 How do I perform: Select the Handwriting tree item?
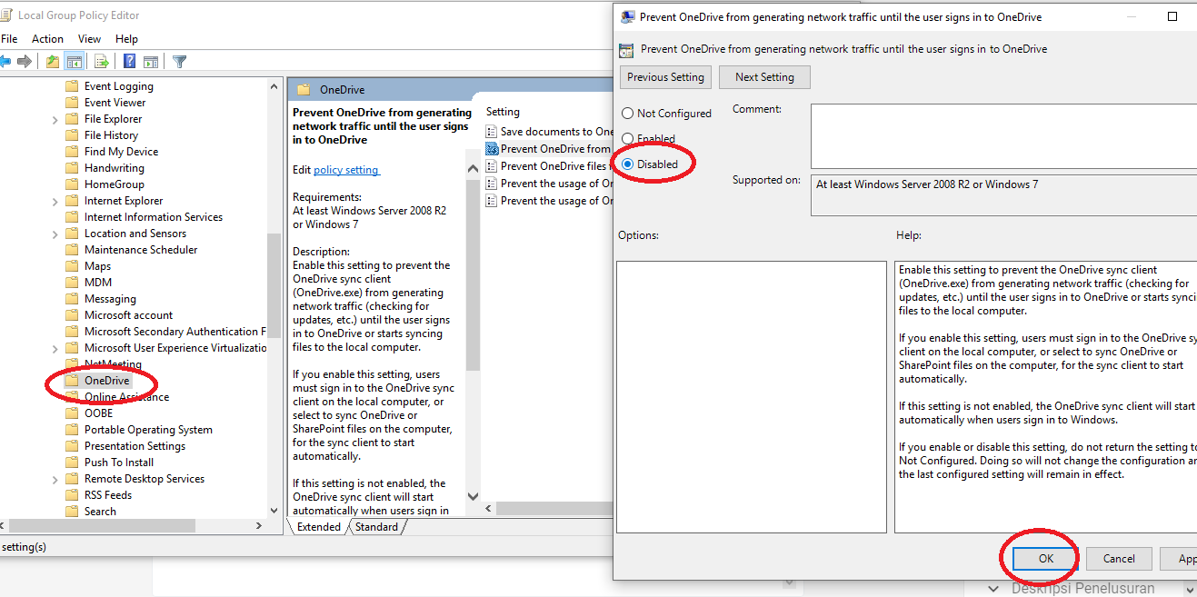[114, 168]
